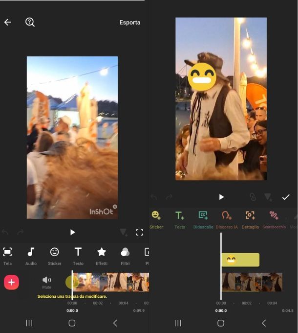Add a new clip with red plus button
Viewport: 298px width, 333px height.
point(11,282)
